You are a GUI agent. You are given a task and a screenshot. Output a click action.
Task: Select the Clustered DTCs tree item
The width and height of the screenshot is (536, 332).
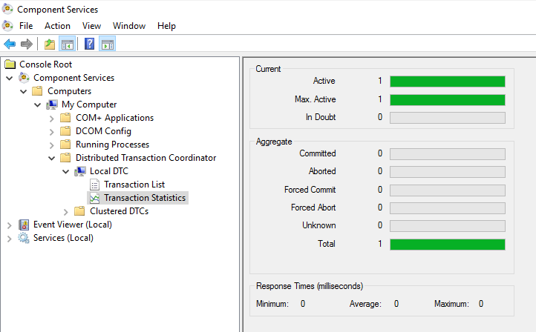point(119,211)
